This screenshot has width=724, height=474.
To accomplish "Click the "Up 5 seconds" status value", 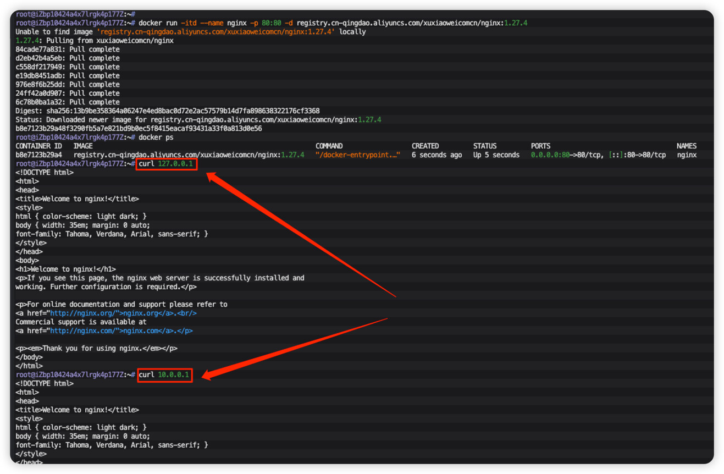I will (x=496, y=155).
